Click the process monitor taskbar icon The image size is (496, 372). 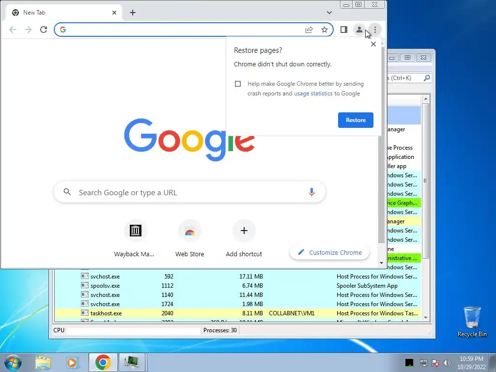tap(132, 362)
